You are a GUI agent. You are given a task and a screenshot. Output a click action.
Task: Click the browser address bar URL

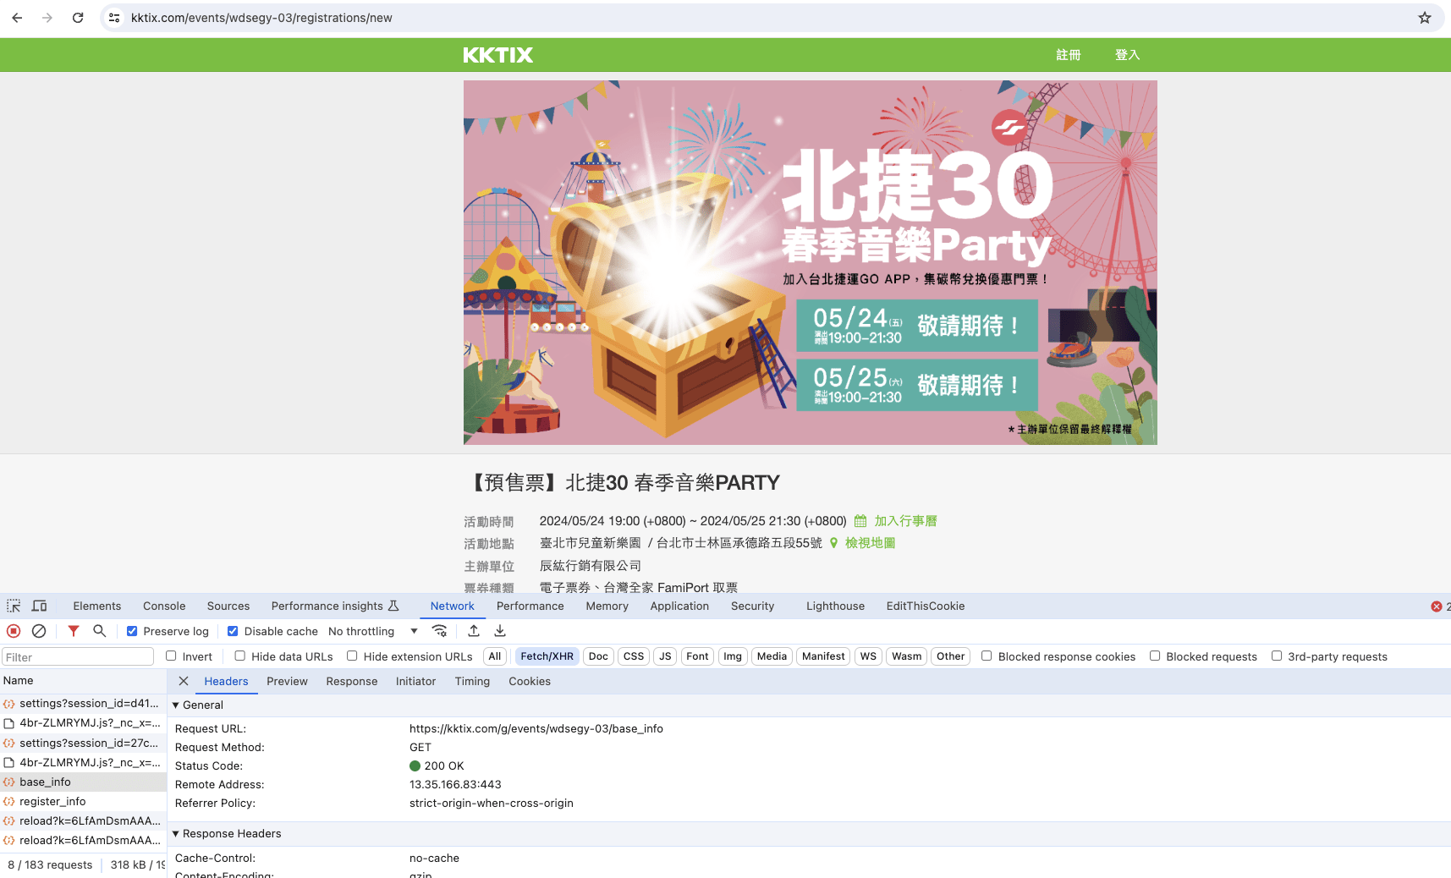pos(261,18)
